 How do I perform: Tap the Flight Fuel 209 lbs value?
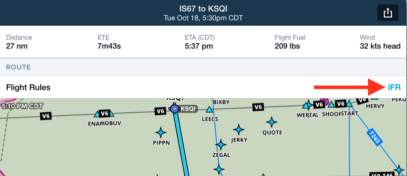[x=287, y=46]
